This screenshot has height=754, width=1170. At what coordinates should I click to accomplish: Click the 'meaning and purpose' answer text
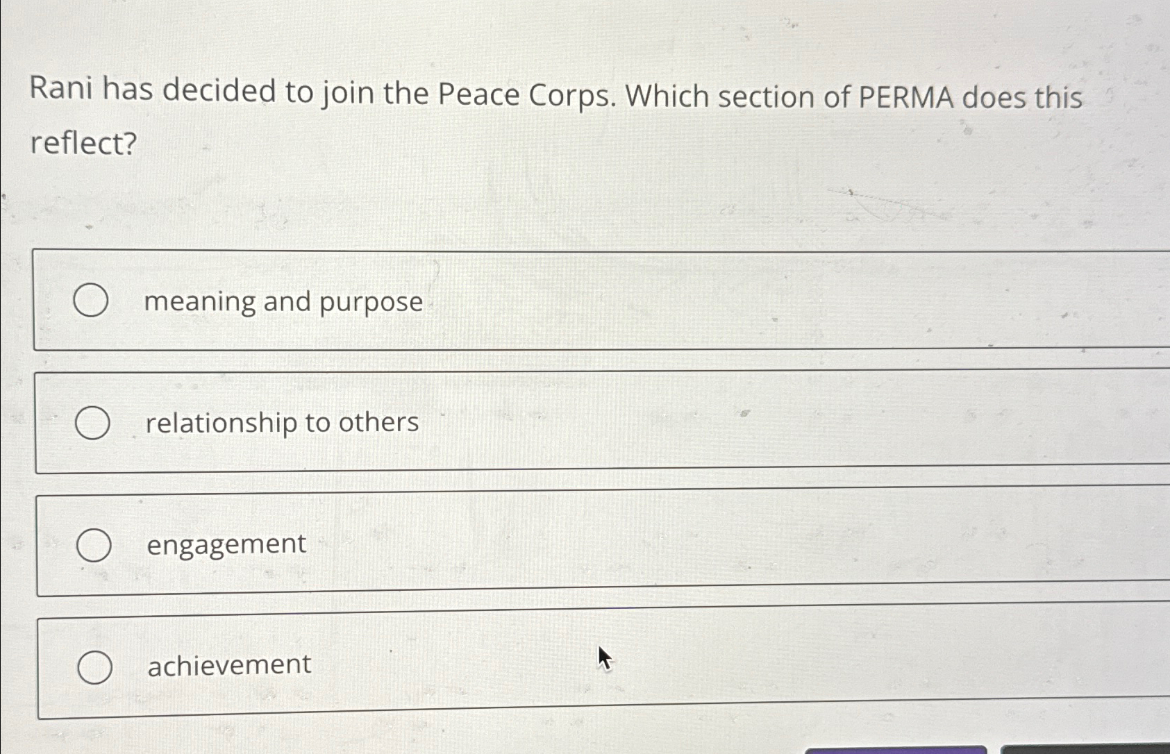pos(285,301)
